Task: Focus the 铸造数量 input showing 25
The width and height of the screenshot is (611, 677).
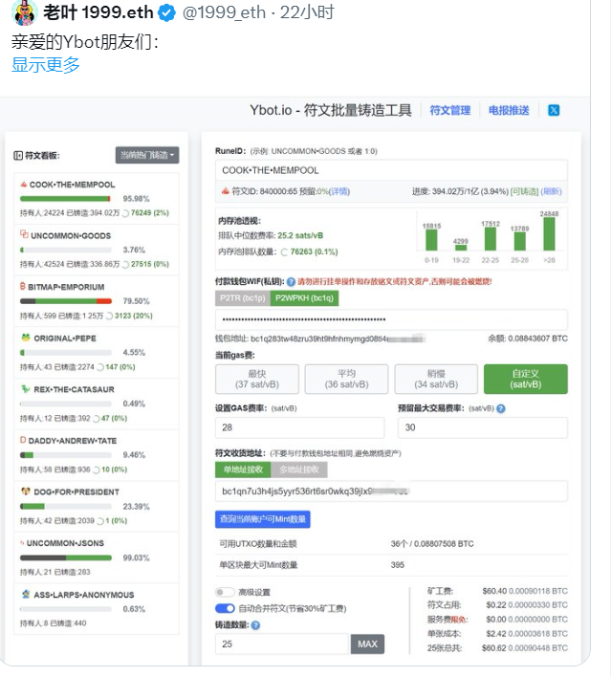Action: pos(281,644)
